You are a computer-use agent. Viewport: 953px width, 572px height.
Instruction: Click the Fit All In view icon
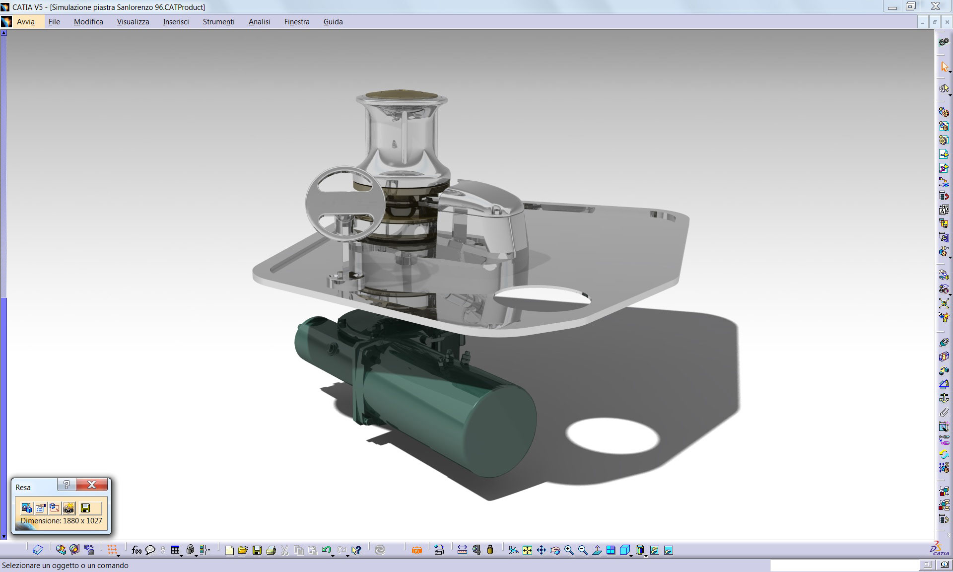point(527,550)
